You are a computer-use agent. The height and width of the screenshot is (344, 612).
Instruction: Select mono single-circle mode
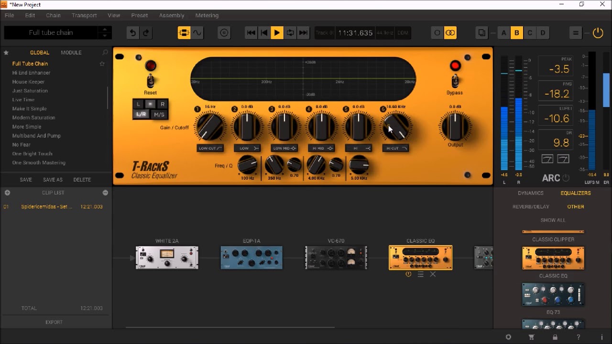(437, 32)
